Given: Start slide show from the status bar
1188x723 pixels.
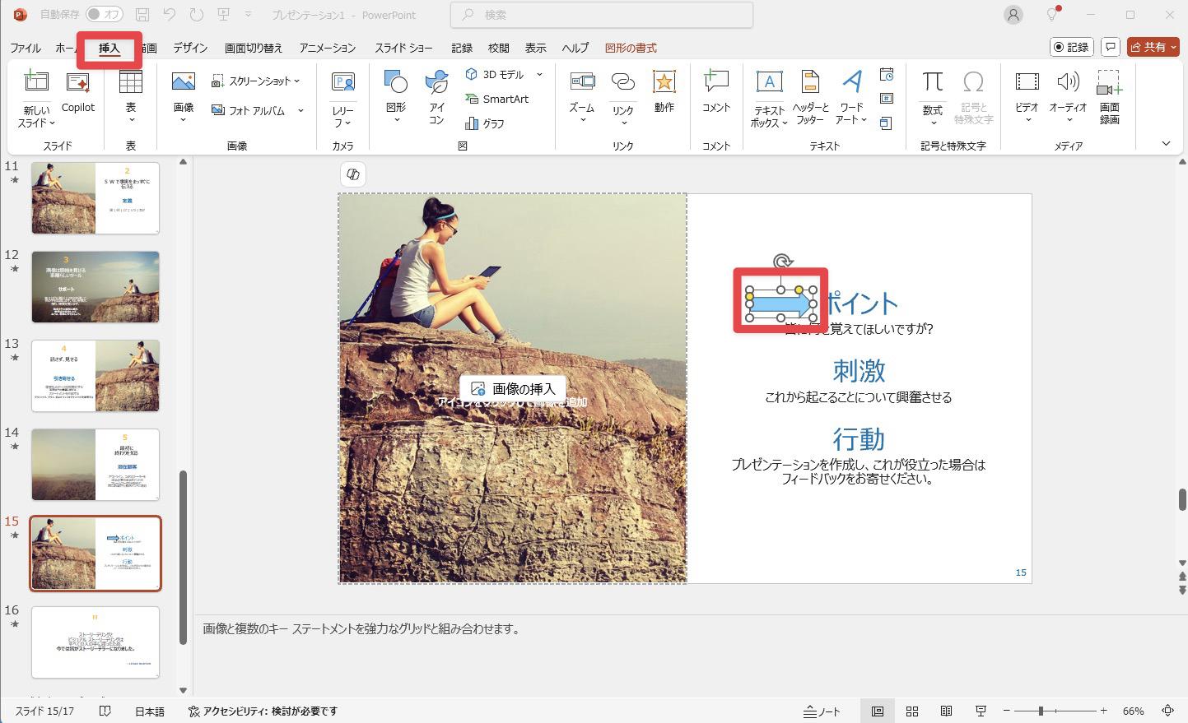Looking at the screenshot, I should point(981,711).
